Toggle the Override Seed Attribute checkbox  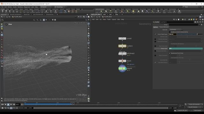click(x=155, y=51)
